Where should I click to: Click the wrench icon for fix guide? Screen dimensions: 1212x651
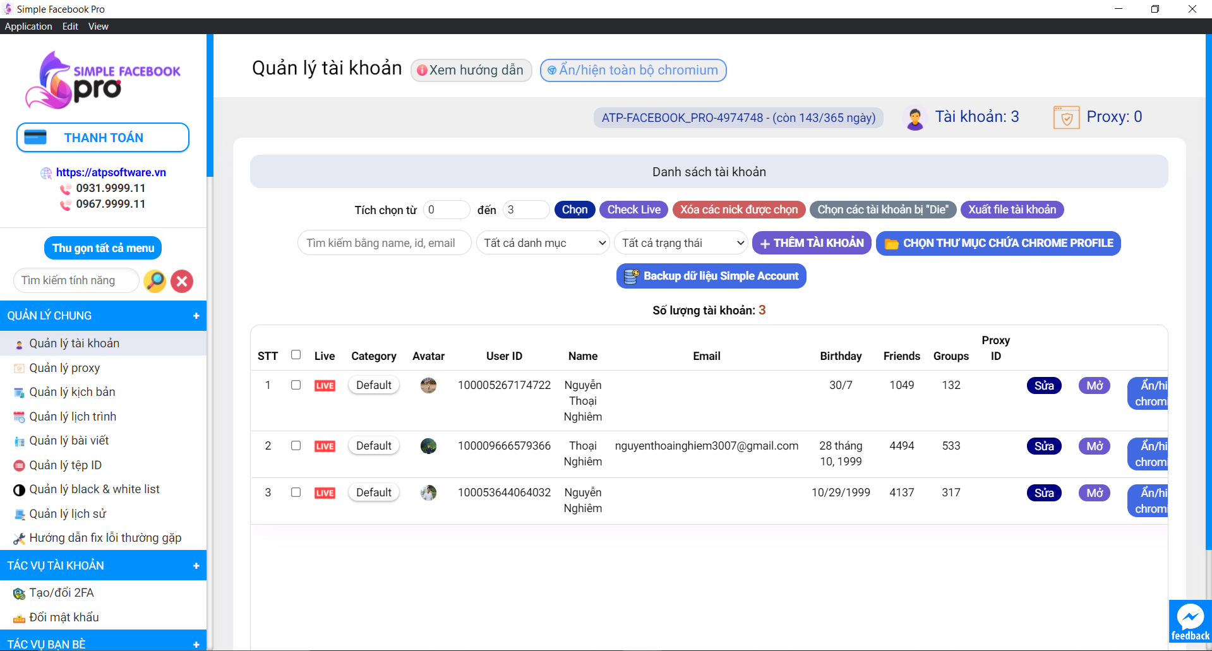[x=19, y=539]
